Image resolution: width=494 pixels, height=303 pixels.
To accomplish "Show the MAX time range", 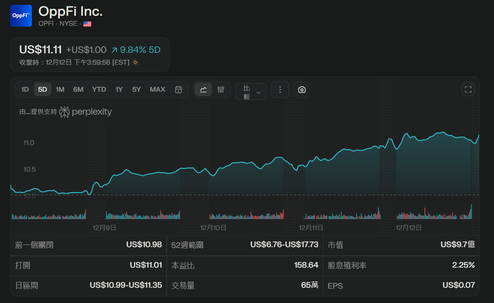I will [158, 90].
